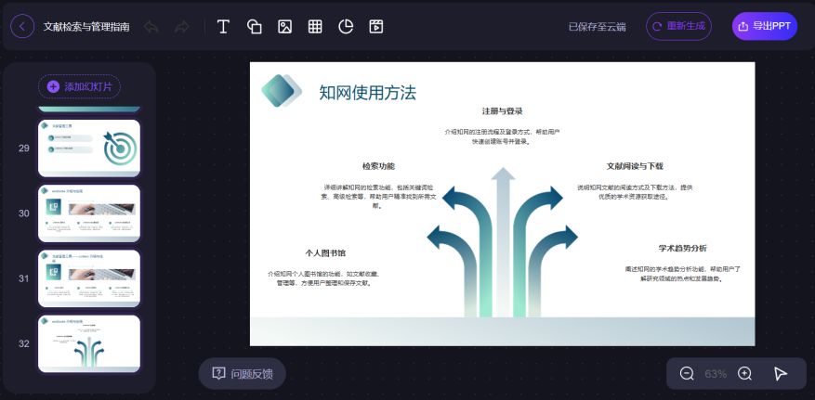Select slide 29 thumbnail
Screen dimensions: 815x400
89,148
